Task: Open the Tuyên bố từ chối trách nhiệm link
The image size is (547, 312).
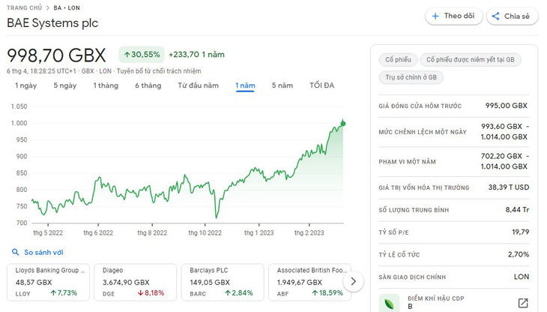Action: click(x=159, y=71)
